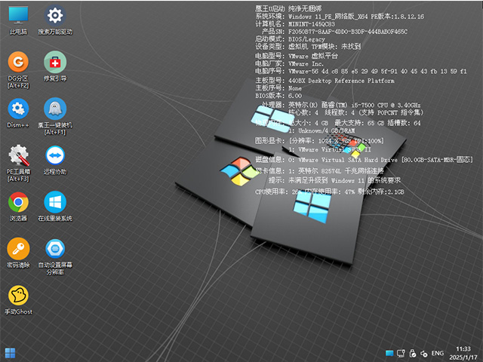Screen dimensions: 483x362
Task: Open the 此电脑 (This PC) desktop icon
Action: click(x=18, y=20)
